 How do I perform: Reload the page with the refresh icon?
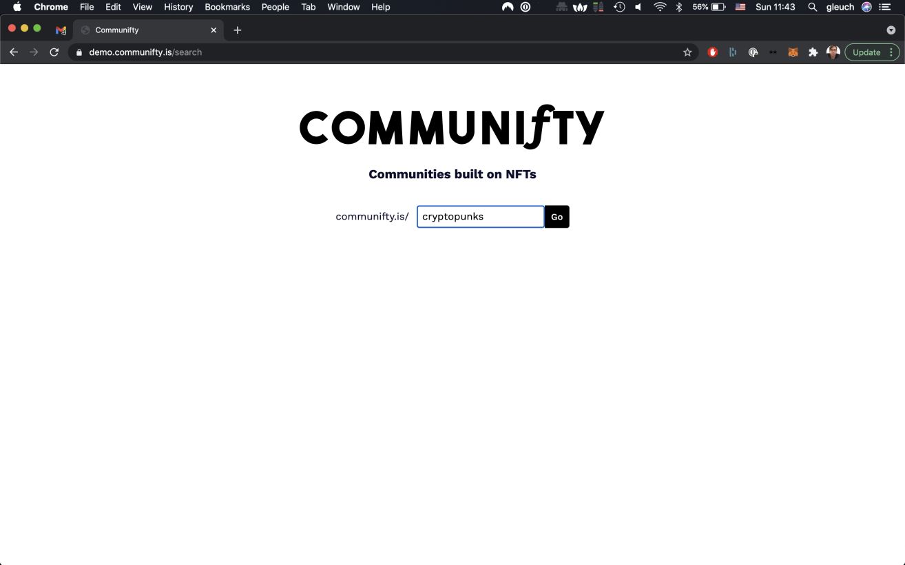click(x=54, y=52)
